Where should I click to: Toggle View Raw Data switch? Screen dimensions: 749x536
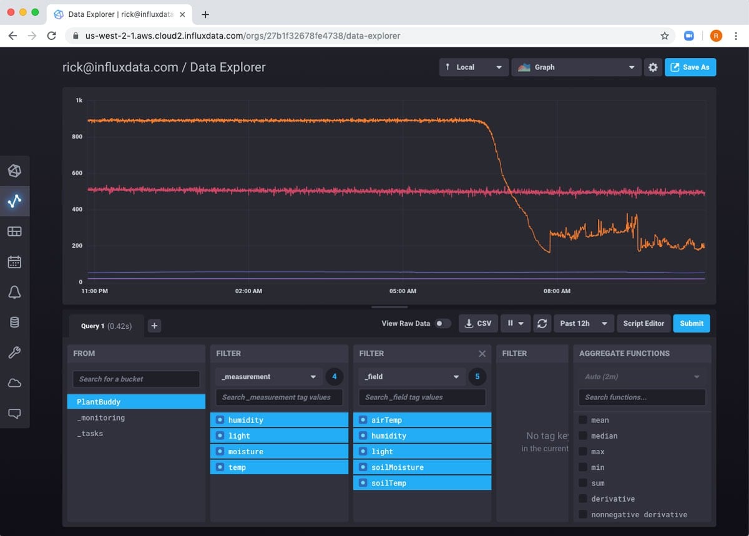pyautogui.click(x=443, y=323)
